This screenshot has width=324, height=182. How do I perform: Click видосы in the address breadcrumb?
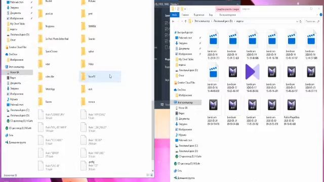[x=239, y=21]
